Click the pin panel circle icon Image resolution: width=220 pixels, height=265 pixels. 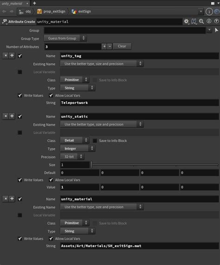[x=209, y=12]
